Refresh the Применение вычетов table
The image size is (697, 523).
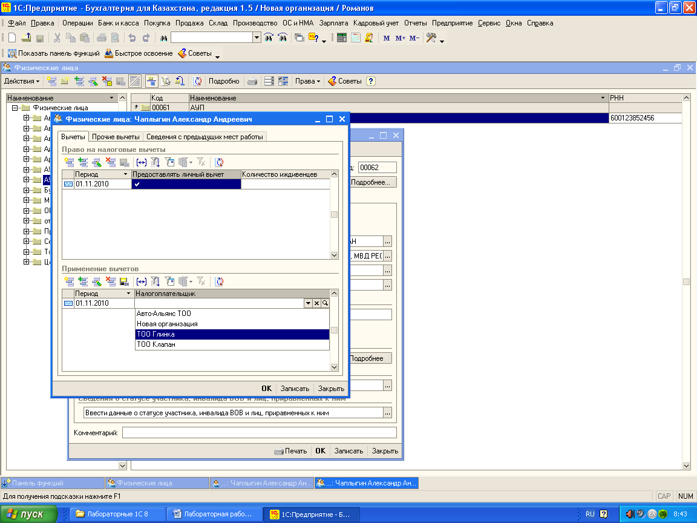(219, 281)
